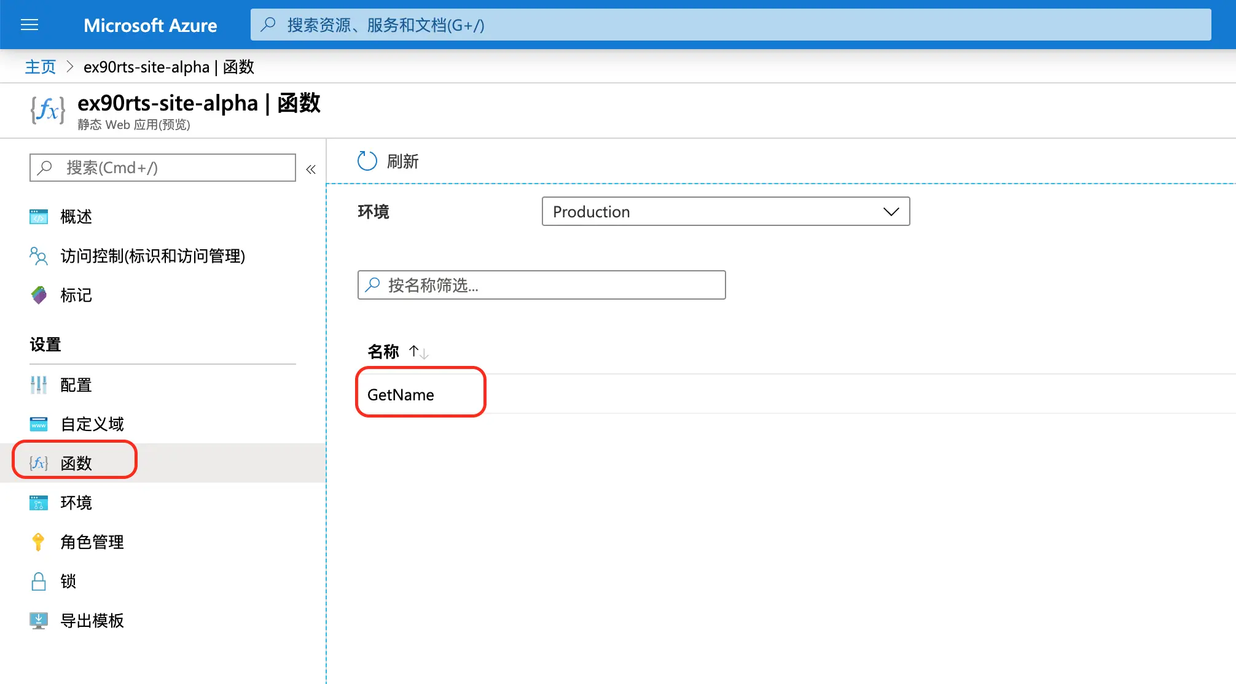The height and width of the screenshot is (684, 1236).
Task: Select the 函数 menu item
Action: 76,464
